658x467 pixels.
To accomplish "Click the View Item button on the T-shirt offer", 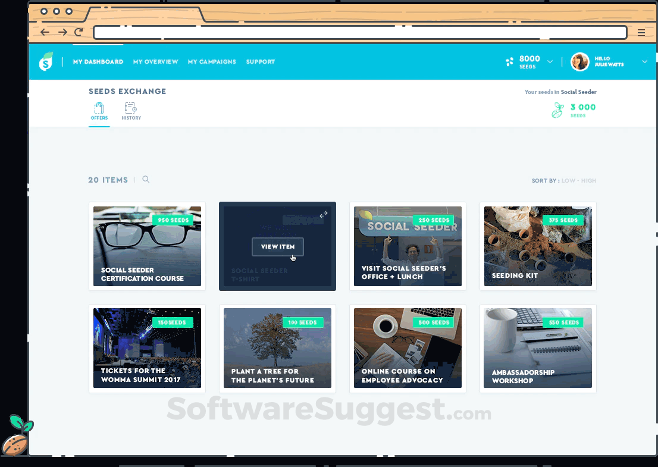I will 277,246.
